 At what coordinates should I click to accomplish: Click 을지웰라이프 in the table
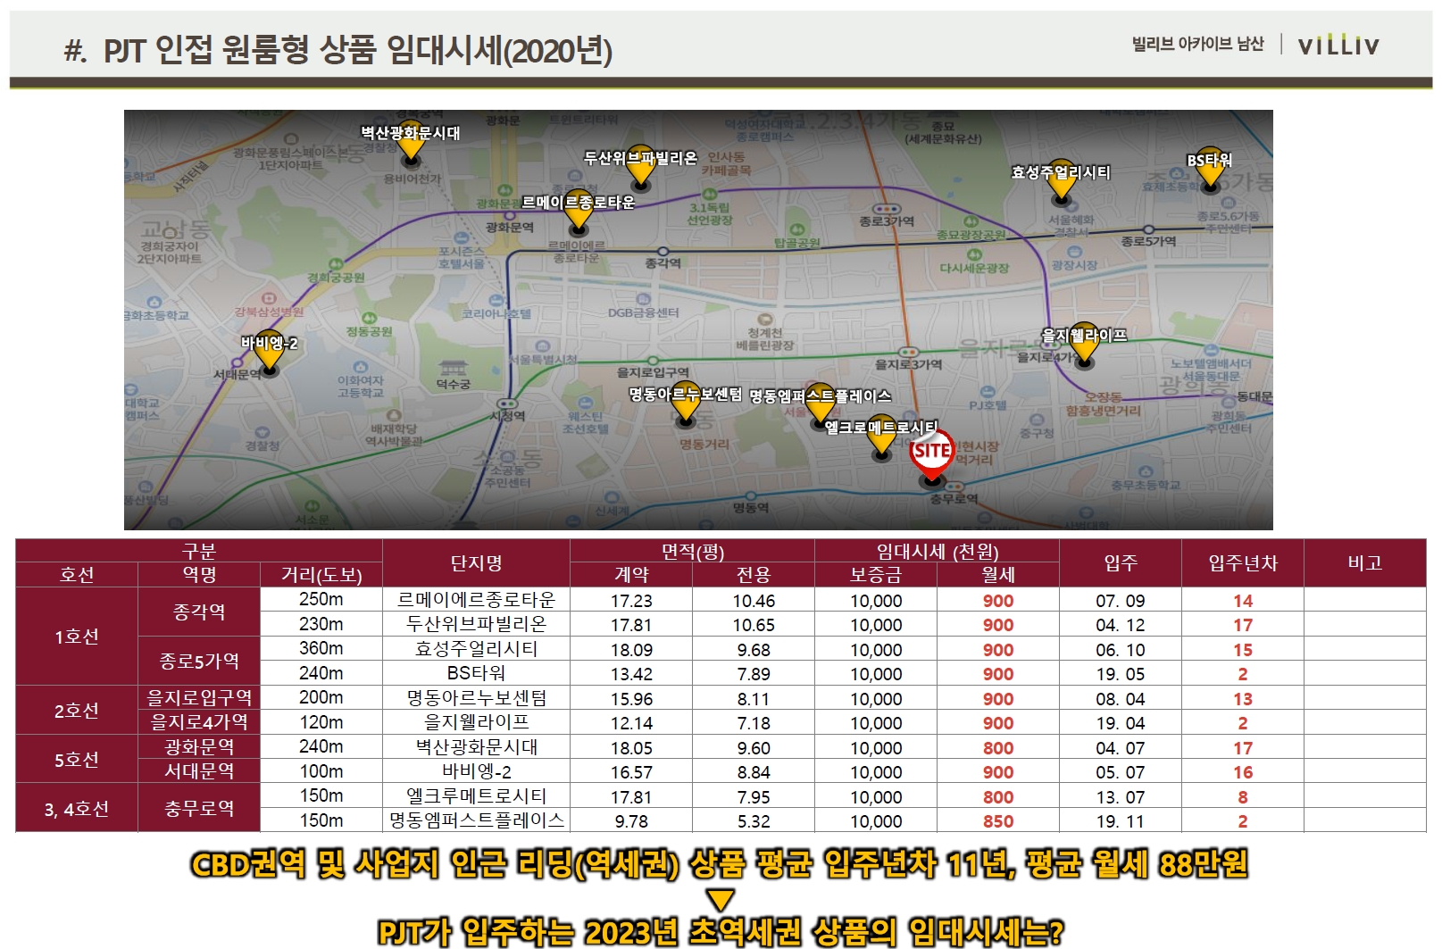[476, 722]
